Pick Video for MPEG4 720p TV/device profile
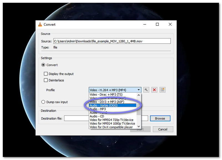This screenshot has width=222, height=160. [x=112, y=120]
